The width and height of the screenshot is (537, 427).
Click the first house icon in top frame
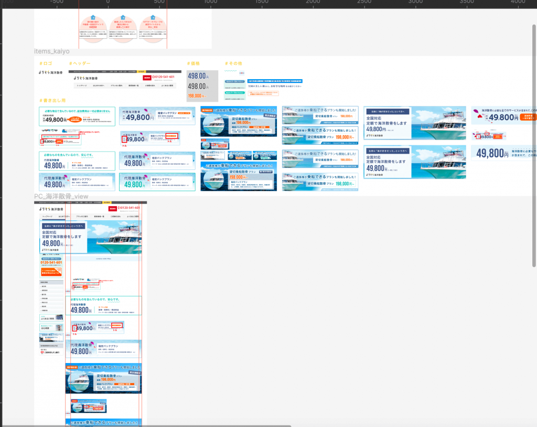click(93, 17)
